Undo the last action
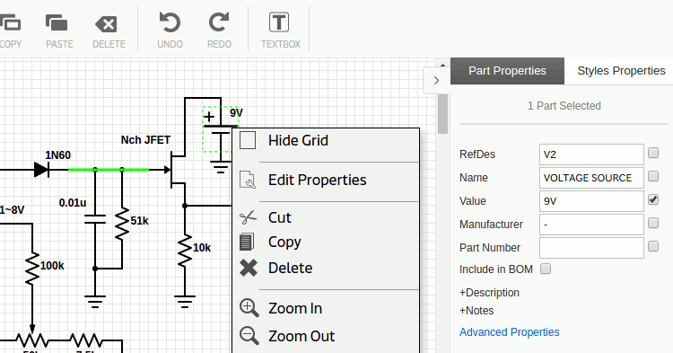Image resolution: width=673 pixels, height=353 pixels. point(170,22)
